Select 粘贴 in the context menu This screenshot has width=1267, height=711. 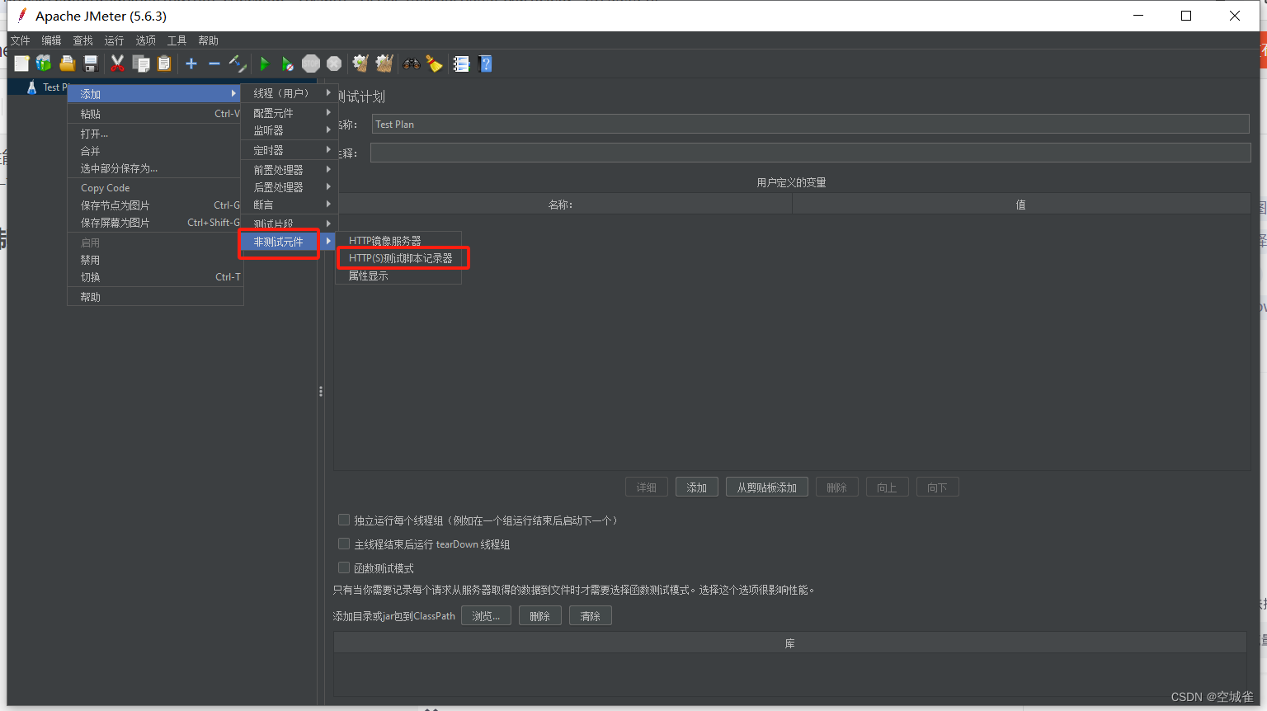(155, 114)
